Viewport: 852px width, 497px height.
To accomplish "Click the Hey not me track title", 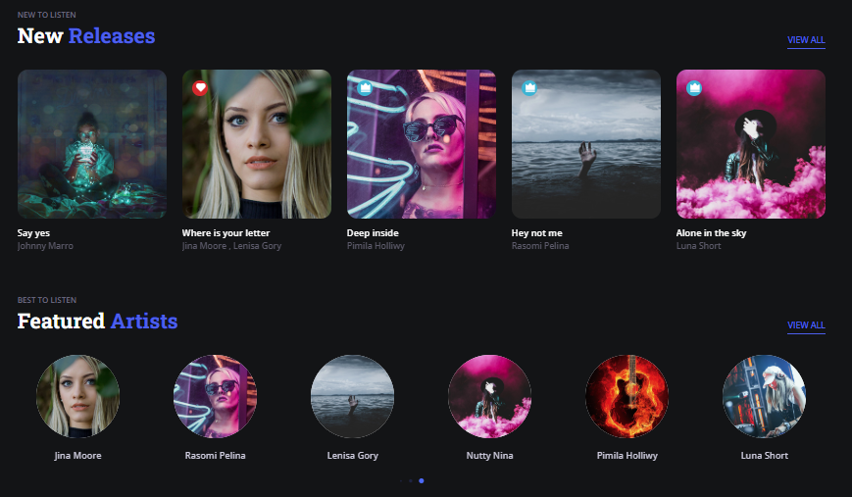I will tap(536, 233).
